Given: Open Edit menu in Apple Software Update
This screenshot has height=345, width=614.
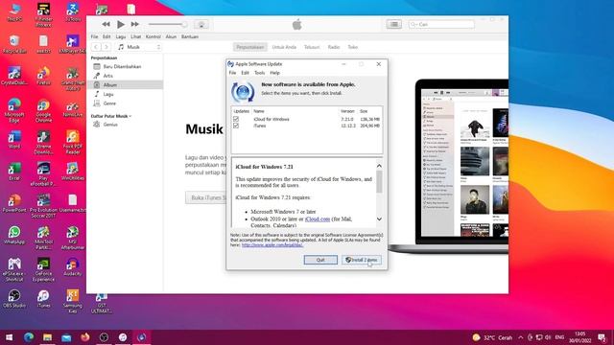Looking at the screenshot, I should coord(246,73).
